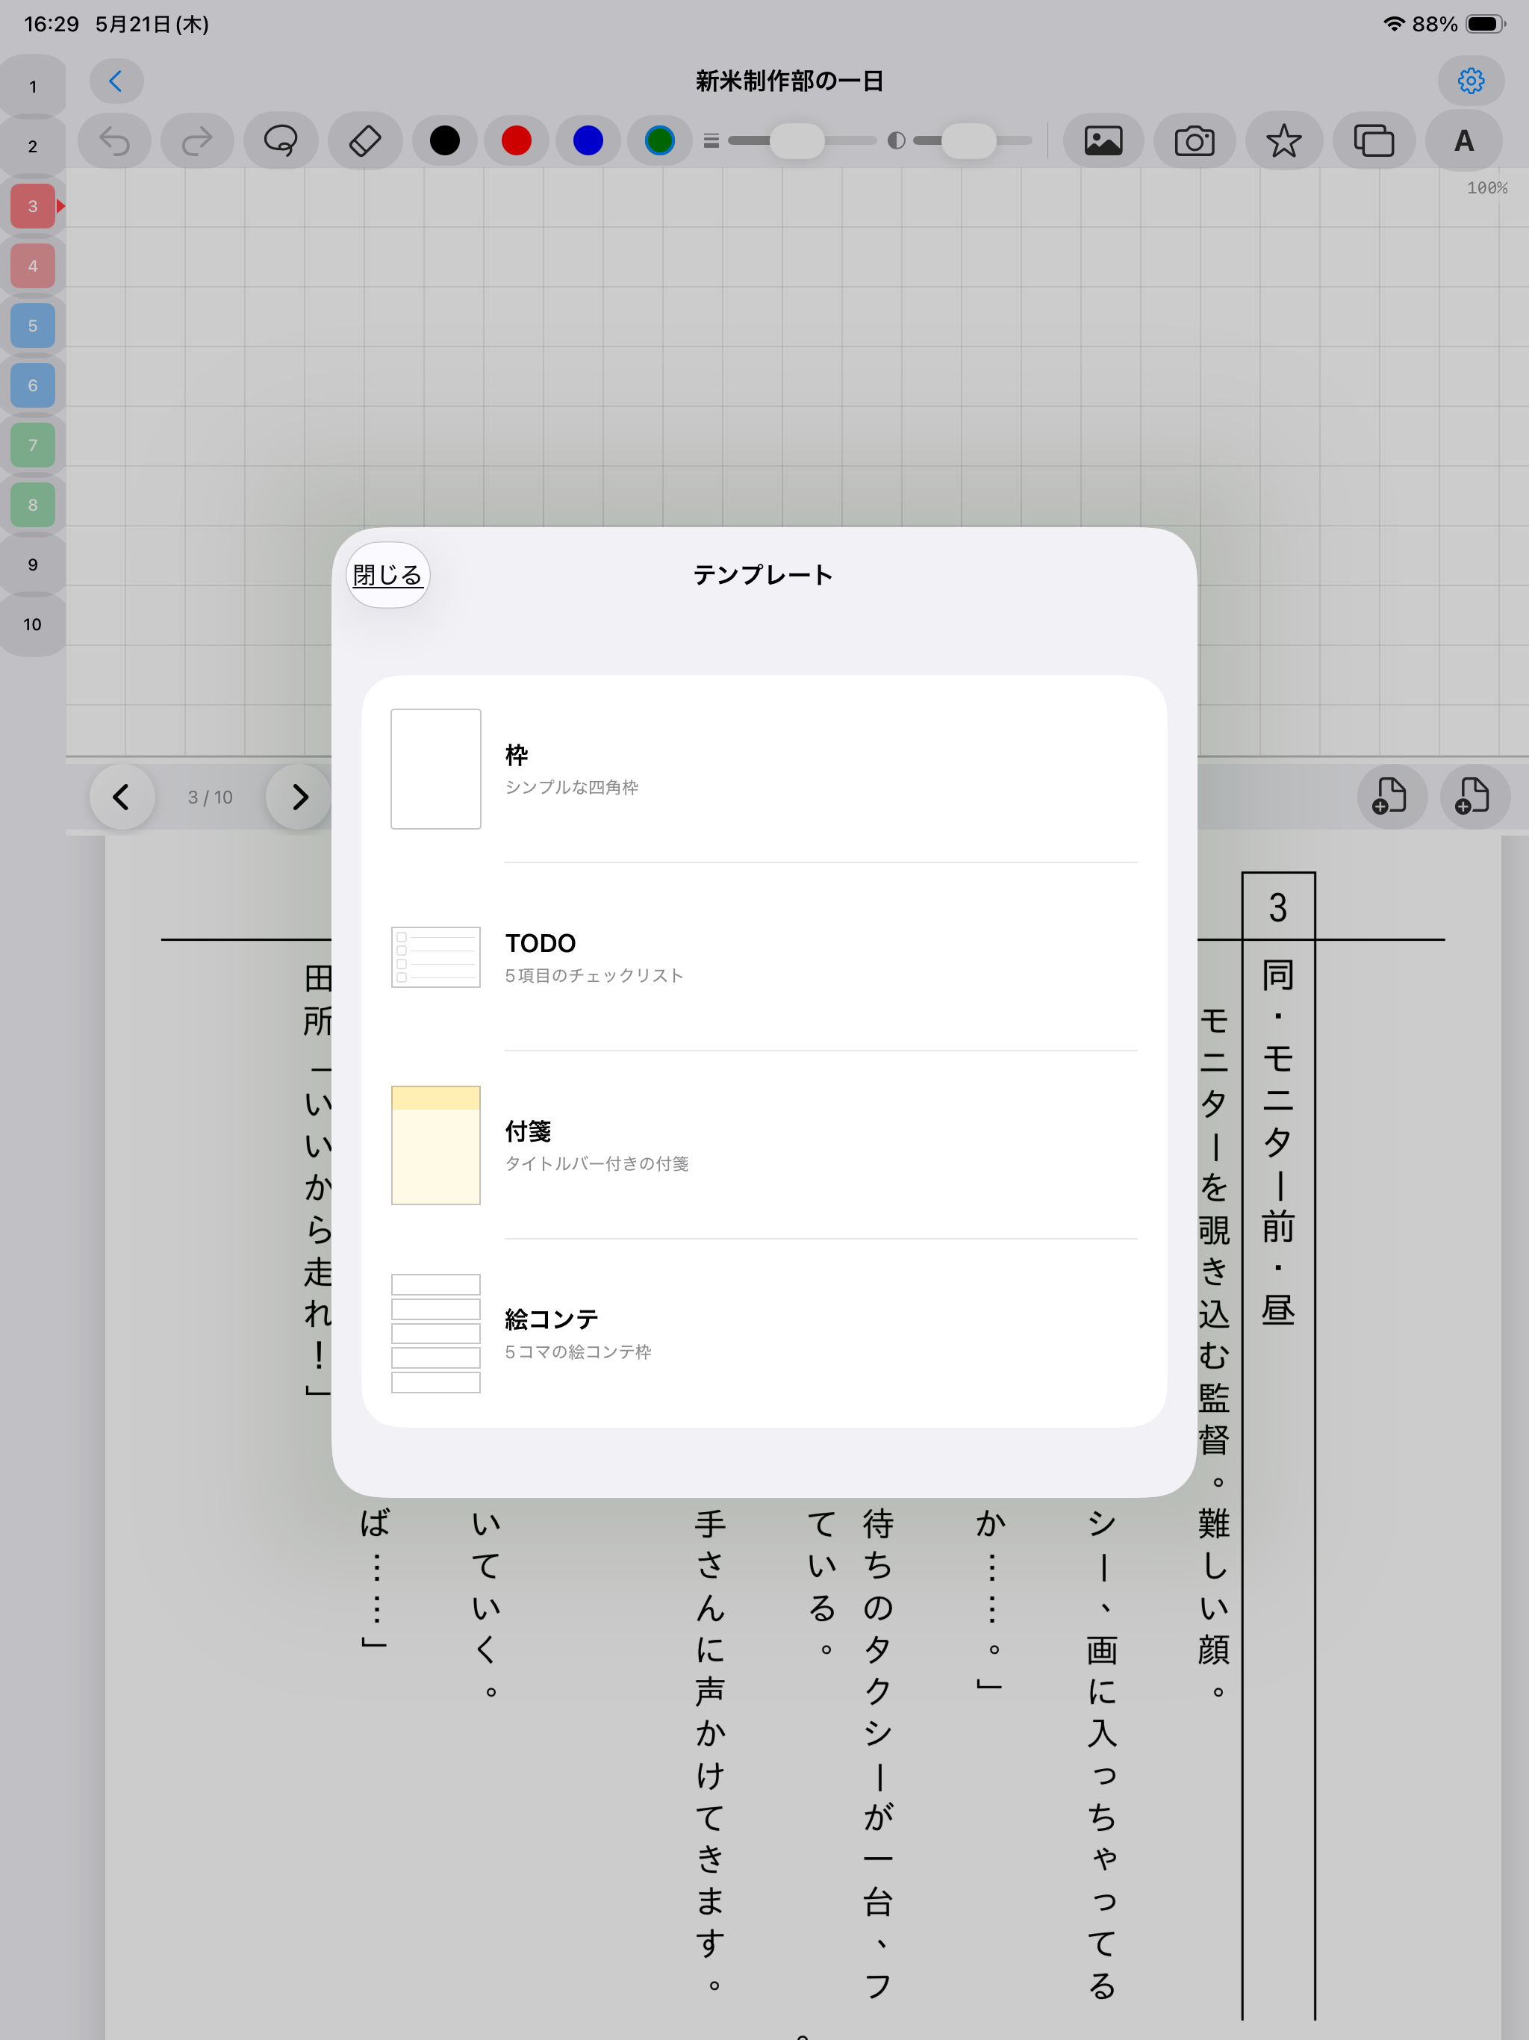Tap the blank frame thumbnail
1529x2040 pixels.
coord(436,769)
